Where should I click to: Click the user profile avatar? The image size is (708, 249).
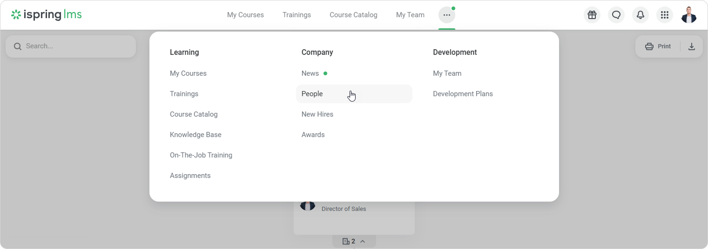click(x=689, y=15)
